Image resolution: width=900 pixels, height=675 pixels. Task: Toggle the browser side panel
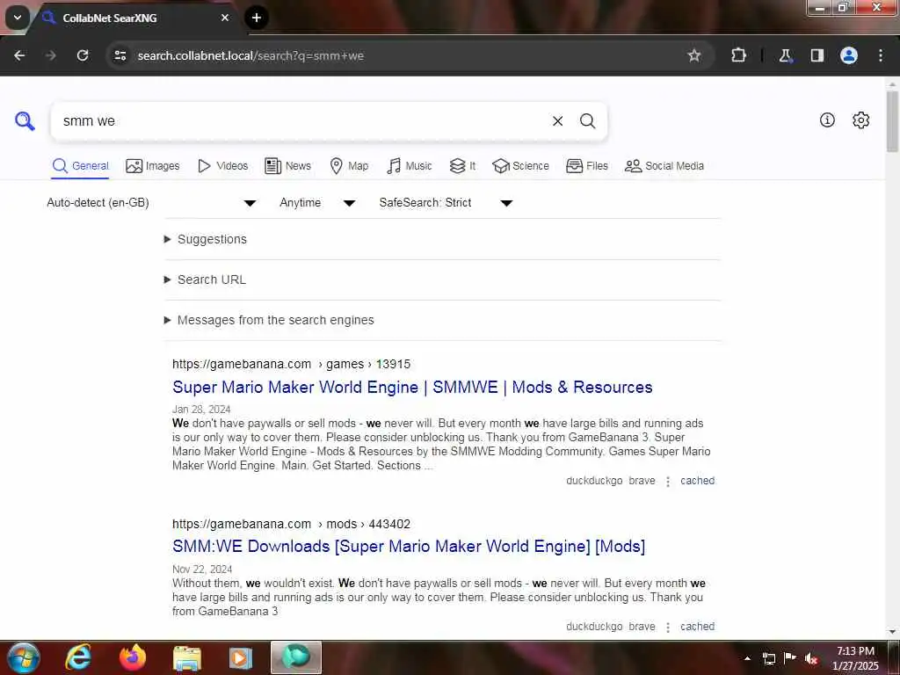(x=817, y=55)
